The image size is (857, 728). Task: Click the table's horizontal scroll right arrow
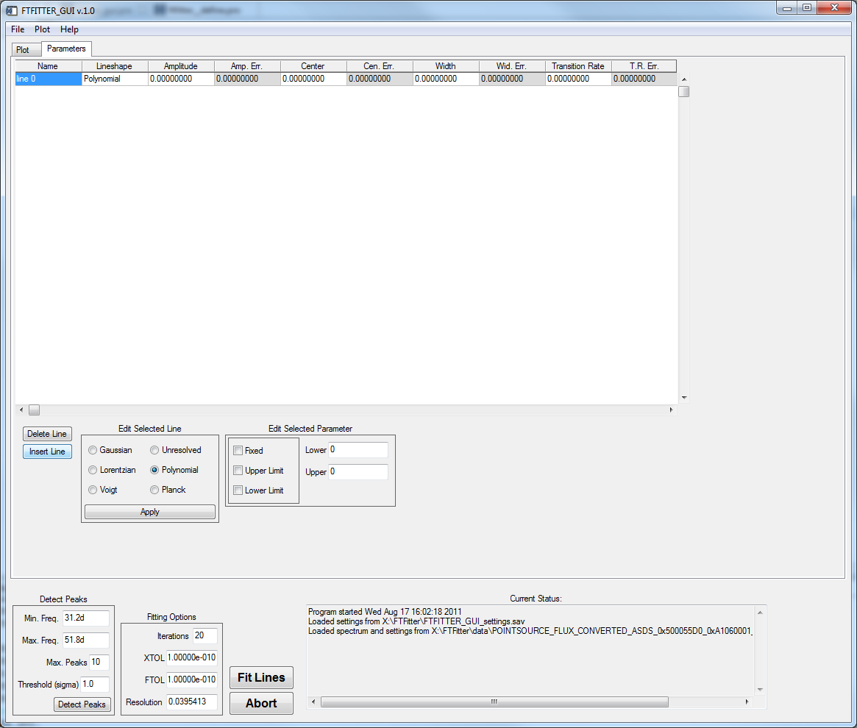point(671,410)
